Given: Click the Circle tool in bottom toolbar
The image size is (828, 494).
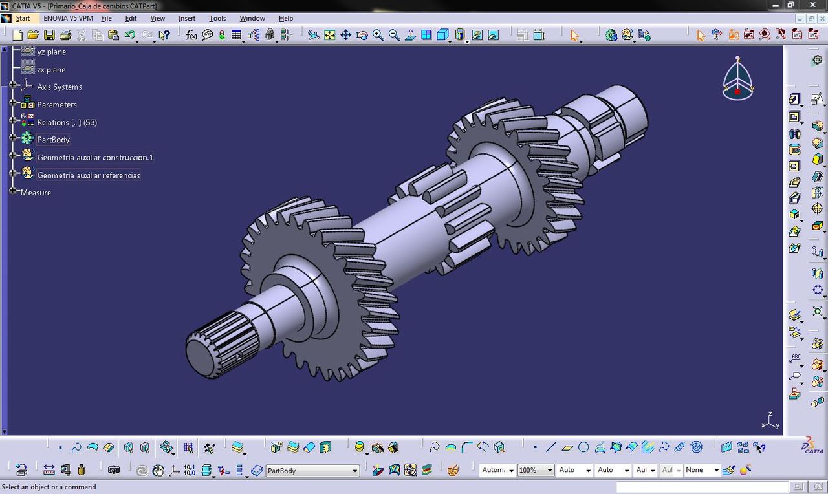Looking at the screenshot, I should 583,447.
